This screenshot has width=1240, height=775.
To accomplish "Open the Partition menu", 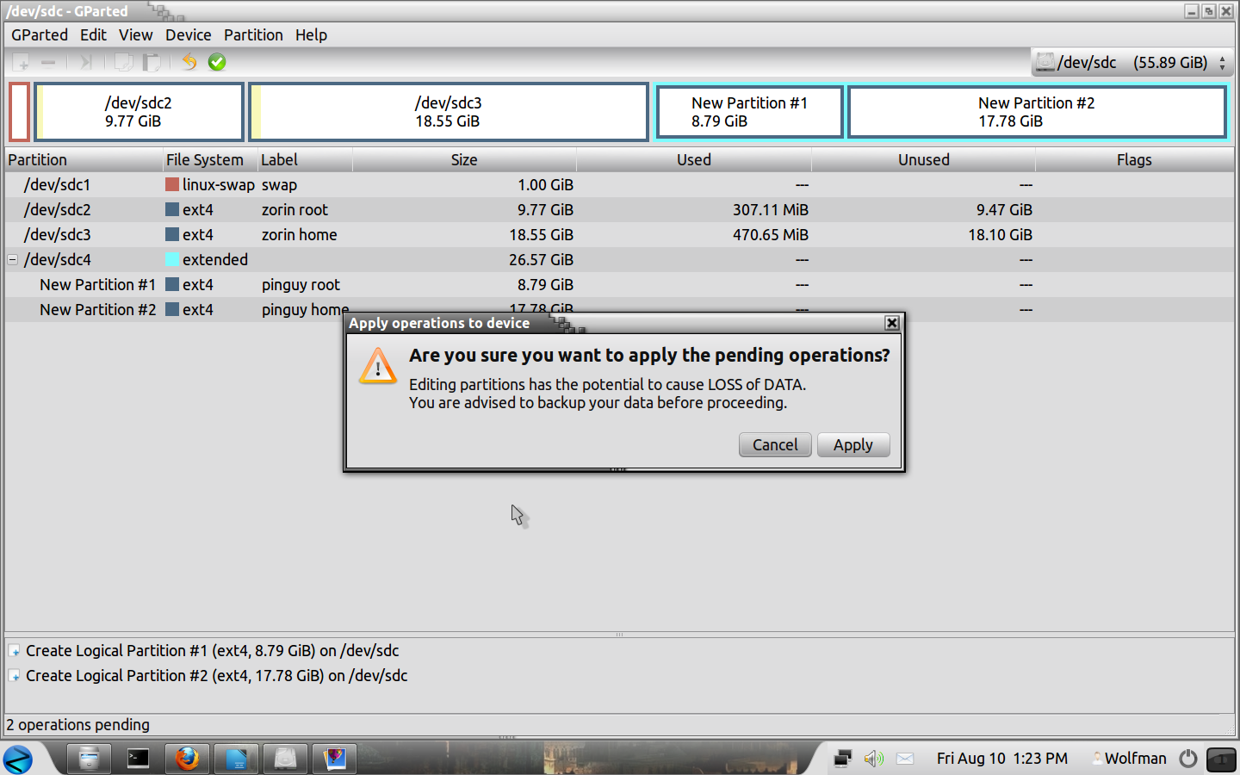I will tap(253, 35).
